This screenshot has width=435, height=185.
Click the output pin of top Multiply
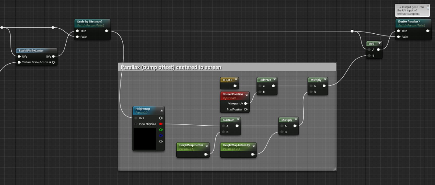[325, 86]
